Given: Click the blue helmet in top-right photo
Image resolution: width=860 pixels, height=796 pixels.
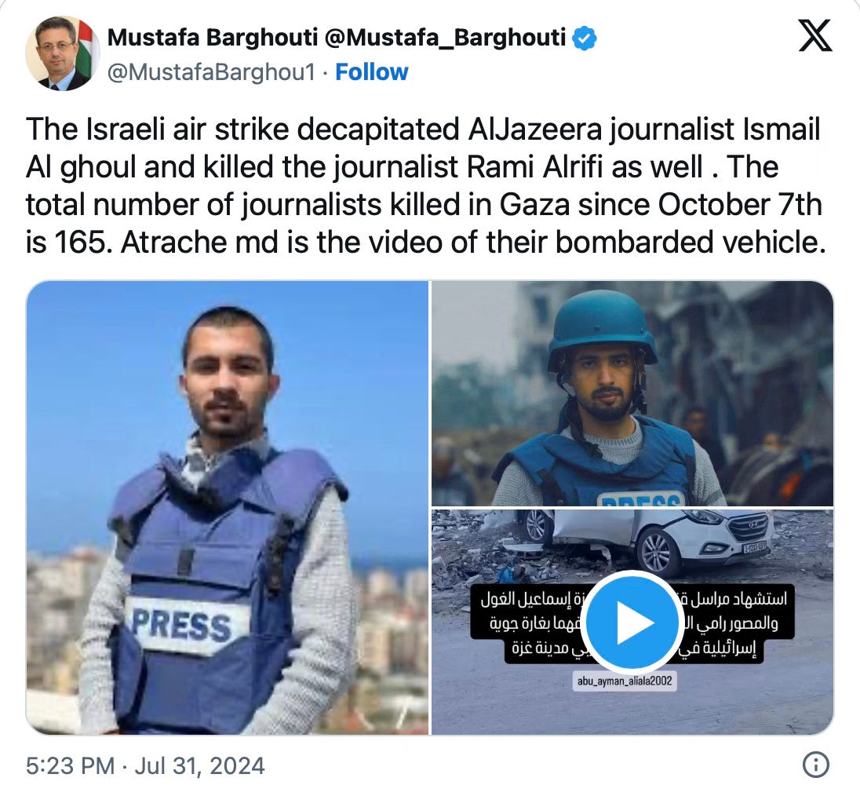Looking at the screenshot, I should [602, 323].
